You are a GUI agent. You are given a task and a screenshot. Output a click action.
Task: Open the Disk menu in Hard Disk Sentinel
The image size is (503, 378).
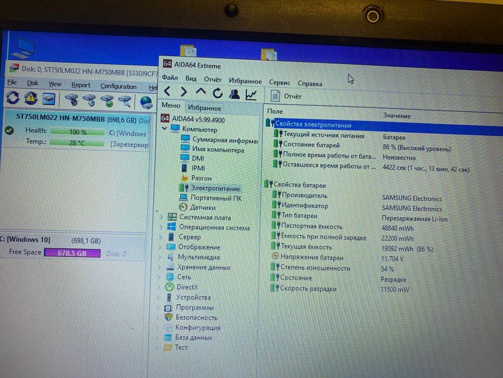coord(32,83)
